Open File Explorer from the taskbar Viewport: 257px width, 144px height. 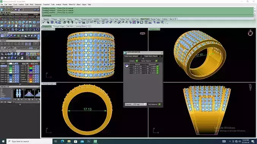(x=69, y=141)
